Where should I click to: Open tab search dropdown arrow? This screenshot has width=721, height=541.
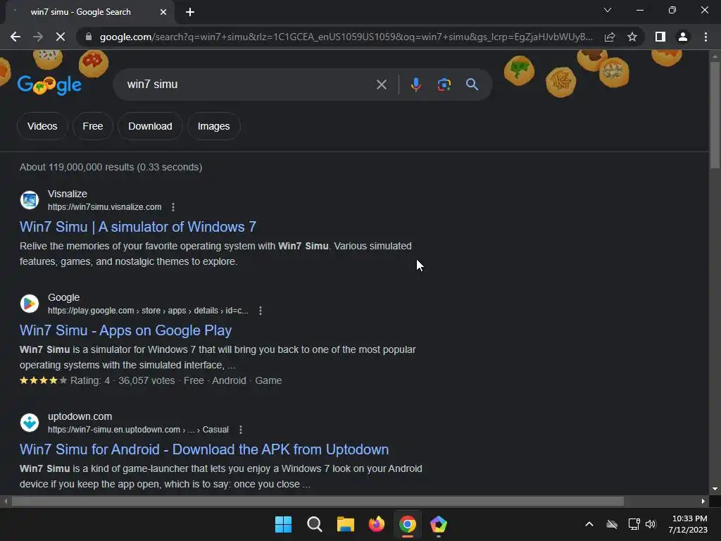[608, 10]
